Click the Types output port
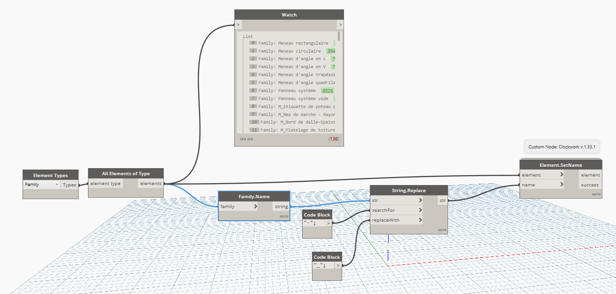Image resolution: width=616 pixels, height=294 pixels. pos(69,185)
